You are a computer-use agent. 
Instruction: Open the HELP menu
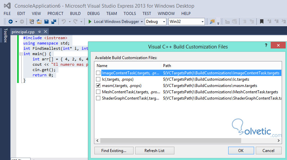(x=186, y=14)
